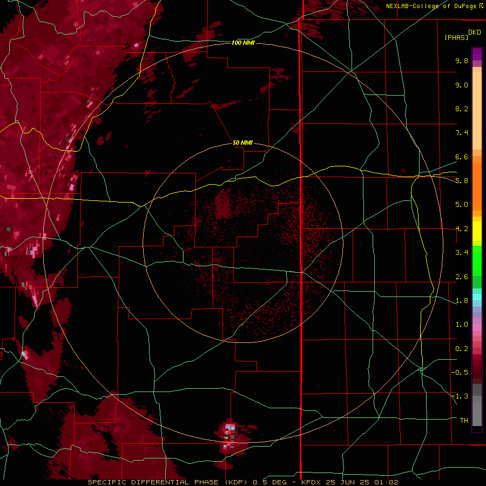Click the 50 NMI range ring label
The image size is (486, 486).
click(x=242, y=143)
